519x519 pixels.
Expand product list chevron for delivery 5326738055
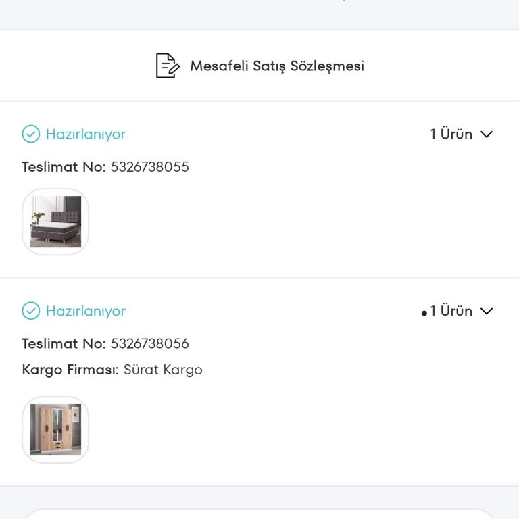[x=487, y=134]
